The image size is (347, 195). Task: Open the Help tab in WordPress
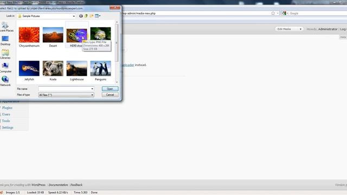(x=343, y=37)
